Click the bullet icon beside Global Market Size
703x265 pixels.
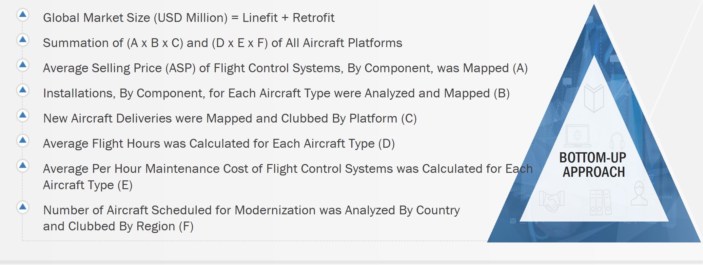[x=23, y=15]
